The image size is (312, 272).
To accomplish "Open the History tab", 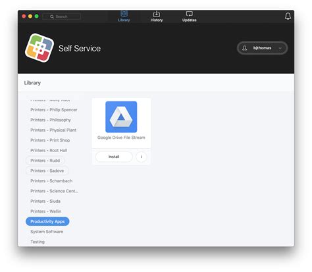I will click(x=157, y=16).
